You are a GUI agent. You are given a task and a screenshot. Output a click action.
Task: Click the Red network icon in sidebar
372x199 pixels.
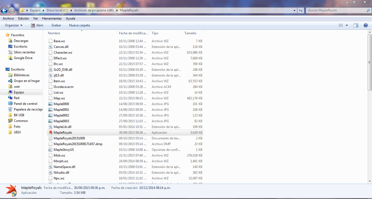[x=10, y=98]
